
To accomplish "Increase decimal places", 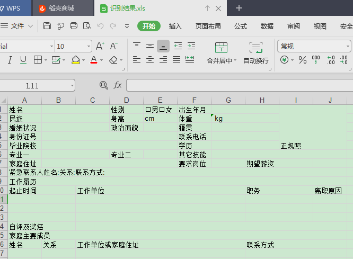I will pyautogui.click(x=331, y=60).
